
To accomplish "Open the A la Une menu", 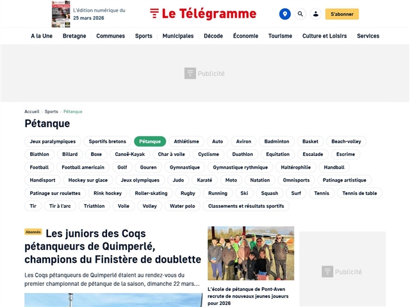I will tap(42, 36).
